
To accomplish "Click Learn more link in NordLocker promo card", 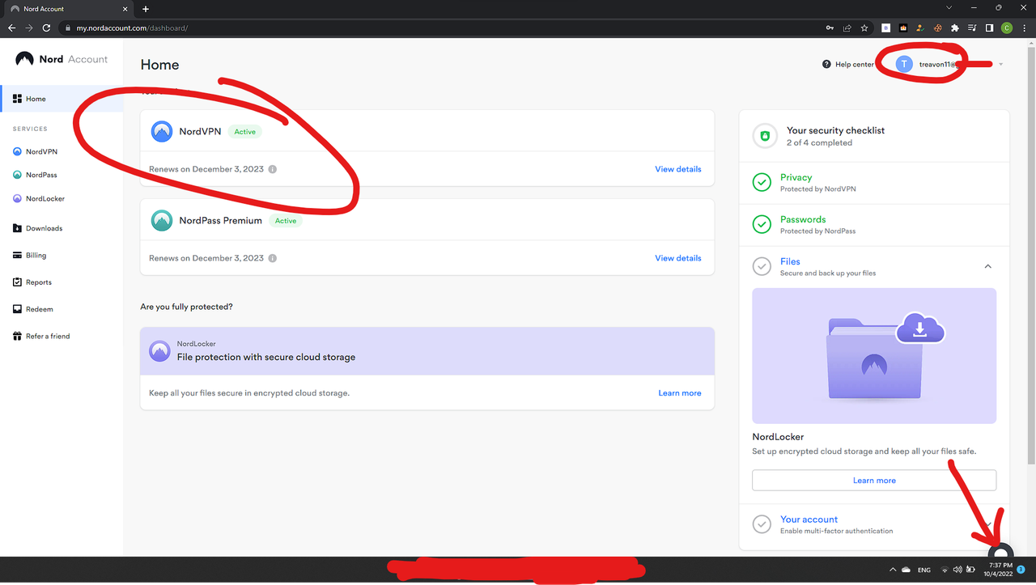I will coord(680,393).
